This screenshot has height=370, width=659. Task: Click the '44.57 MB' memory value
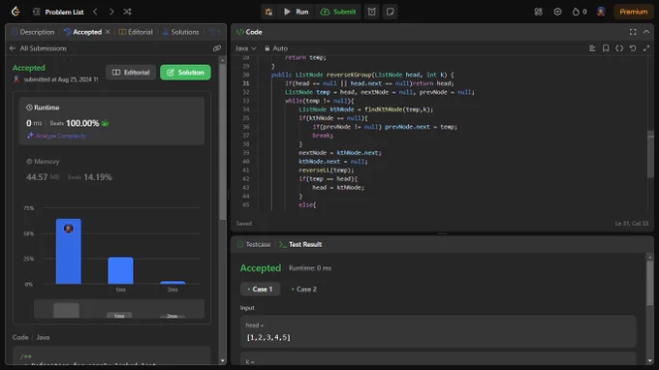[x=43, y=177]
